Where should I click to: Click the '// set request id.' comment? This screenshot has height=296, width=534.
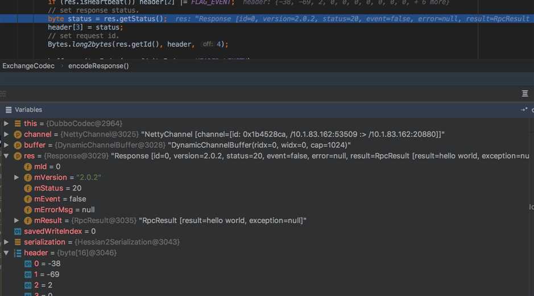84,36
